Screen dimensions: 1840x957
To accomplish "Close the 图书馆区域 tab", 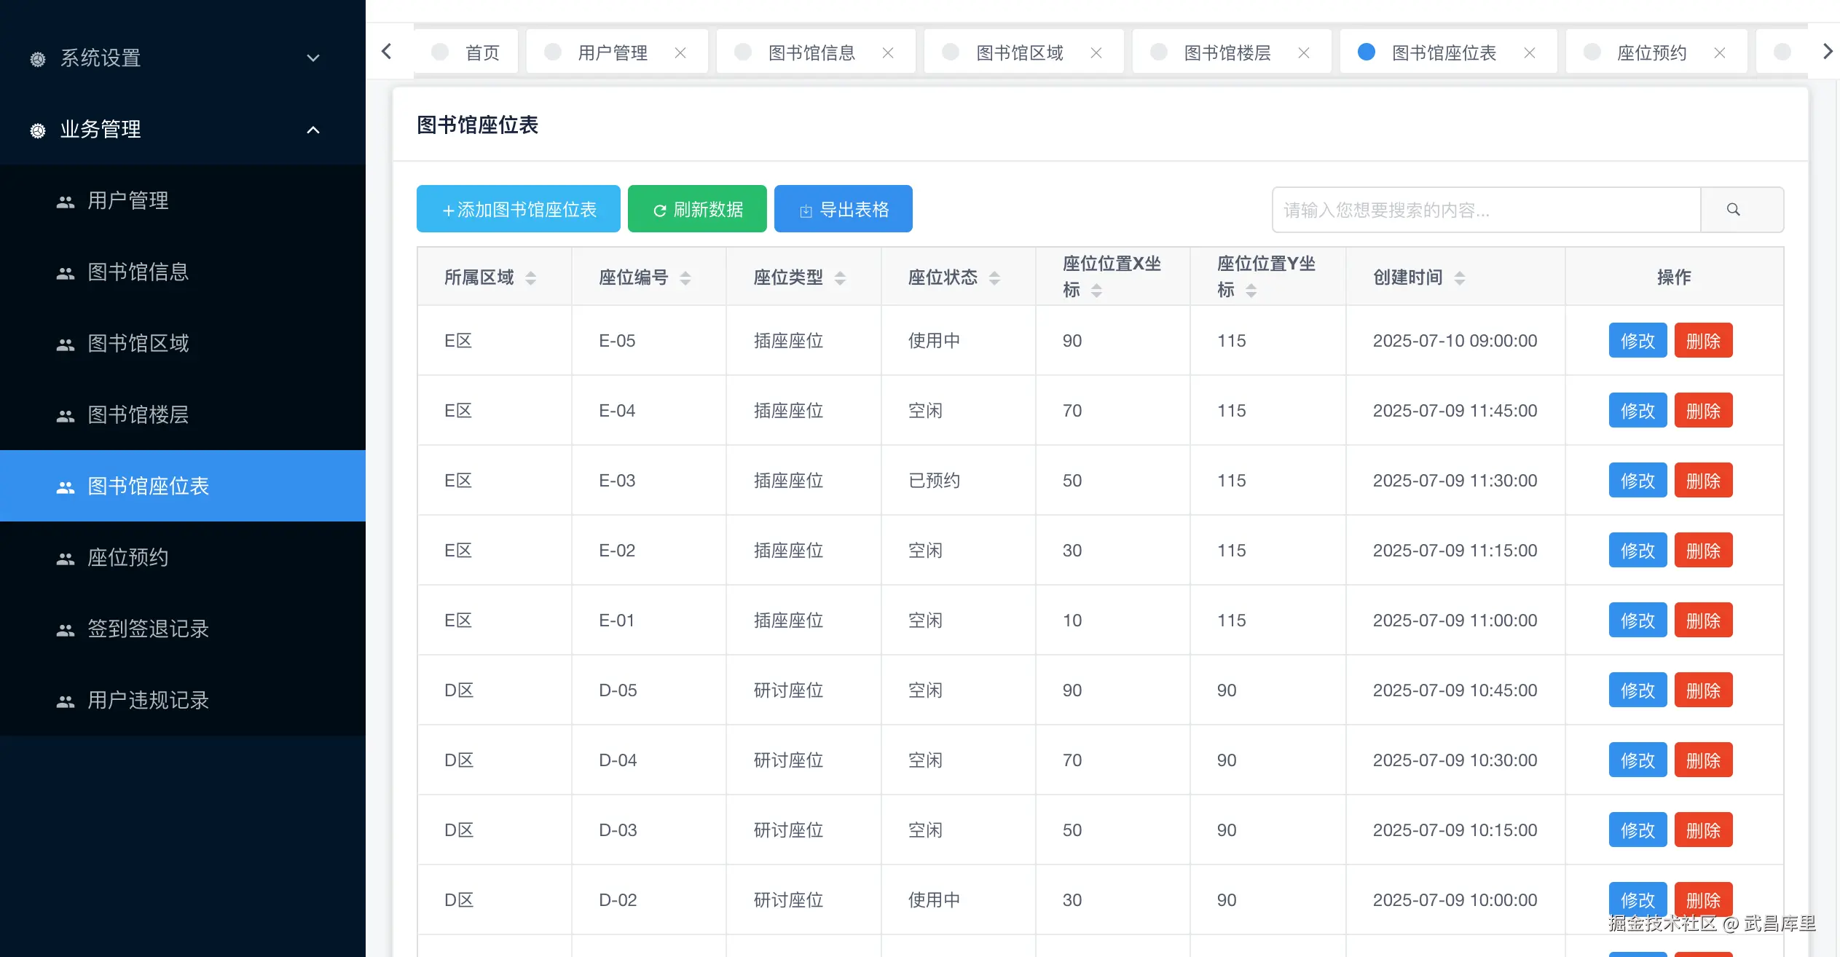I will pyautogui.click(x=1096, y=53).
